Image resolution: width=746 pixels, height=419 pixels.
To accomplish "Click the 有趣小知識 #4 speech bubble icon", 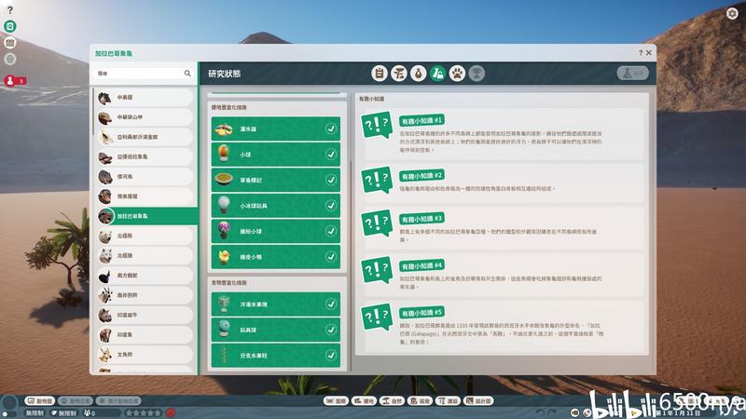I will [377, 270].
